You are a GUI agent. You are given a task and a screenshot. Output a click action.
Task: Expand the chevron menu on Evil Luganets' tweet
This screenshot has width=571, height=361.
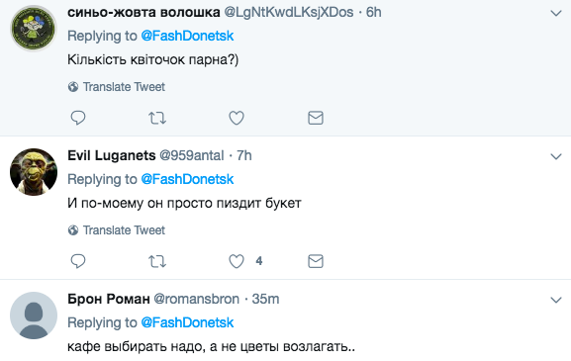pyautogui.click(x=556, y=157)
